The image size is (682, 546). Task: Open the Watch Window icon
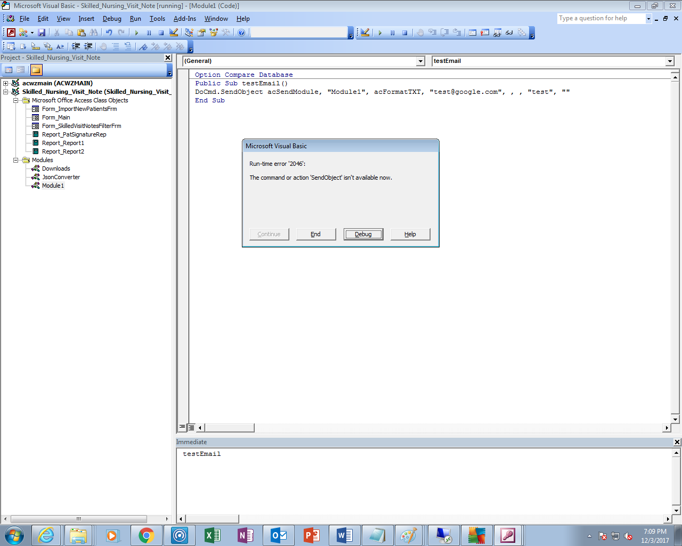coord(497,33)
